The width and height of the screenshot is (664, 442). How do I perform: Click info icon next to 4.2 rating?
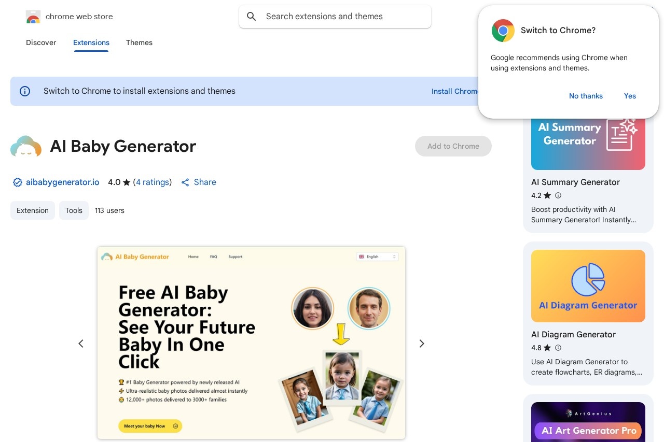click(x=558, y=195)
